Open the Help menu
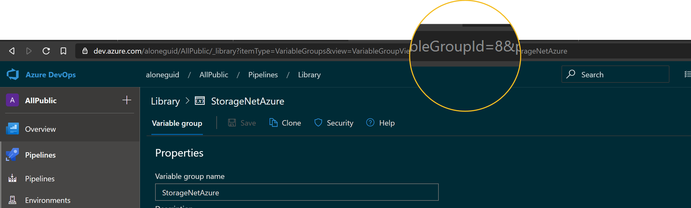The width and height of the screenshot is (691, 208). point(380,123)
